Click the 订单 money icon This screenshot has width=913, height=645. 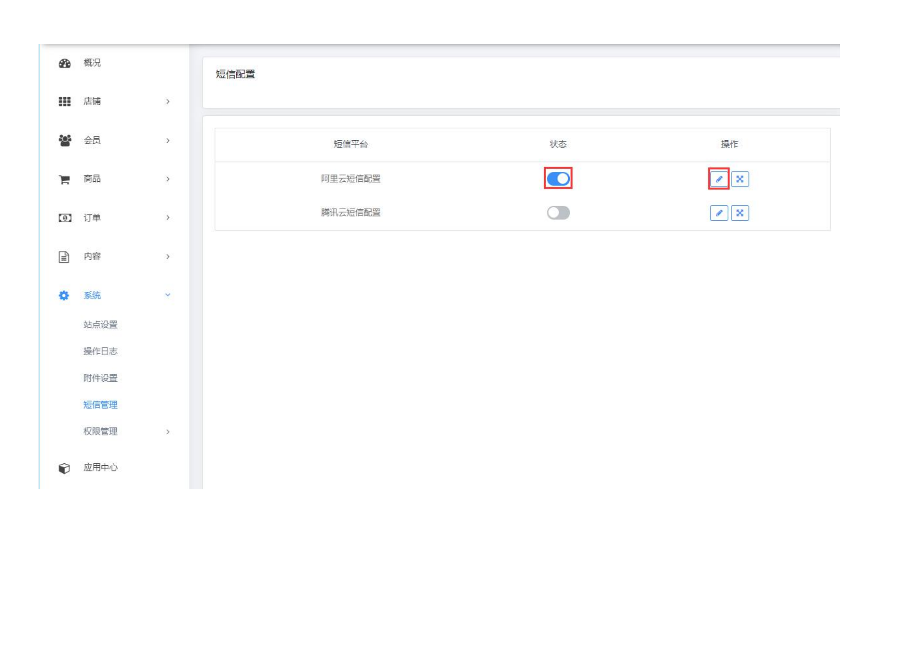(65, 218)
